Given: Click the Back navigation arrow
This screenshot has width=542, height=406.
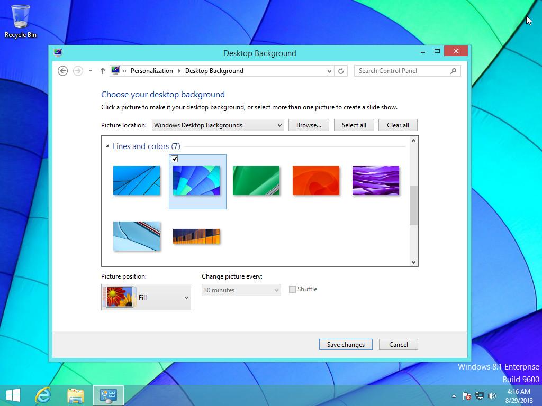Looking at the screenshot, I should (x=62, y=71).
